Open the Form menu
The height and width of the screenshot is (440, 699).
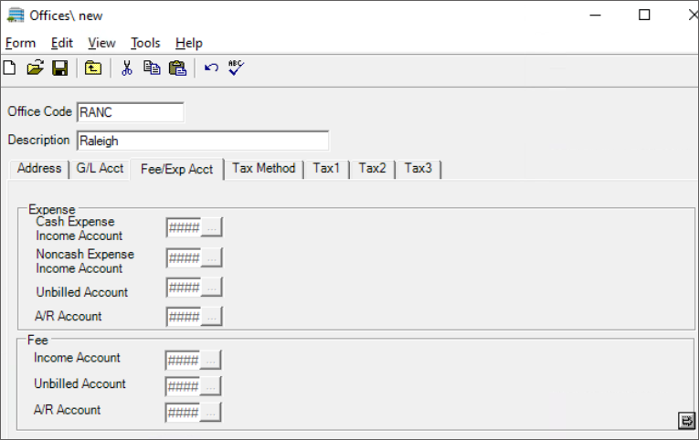pos(20,43)
